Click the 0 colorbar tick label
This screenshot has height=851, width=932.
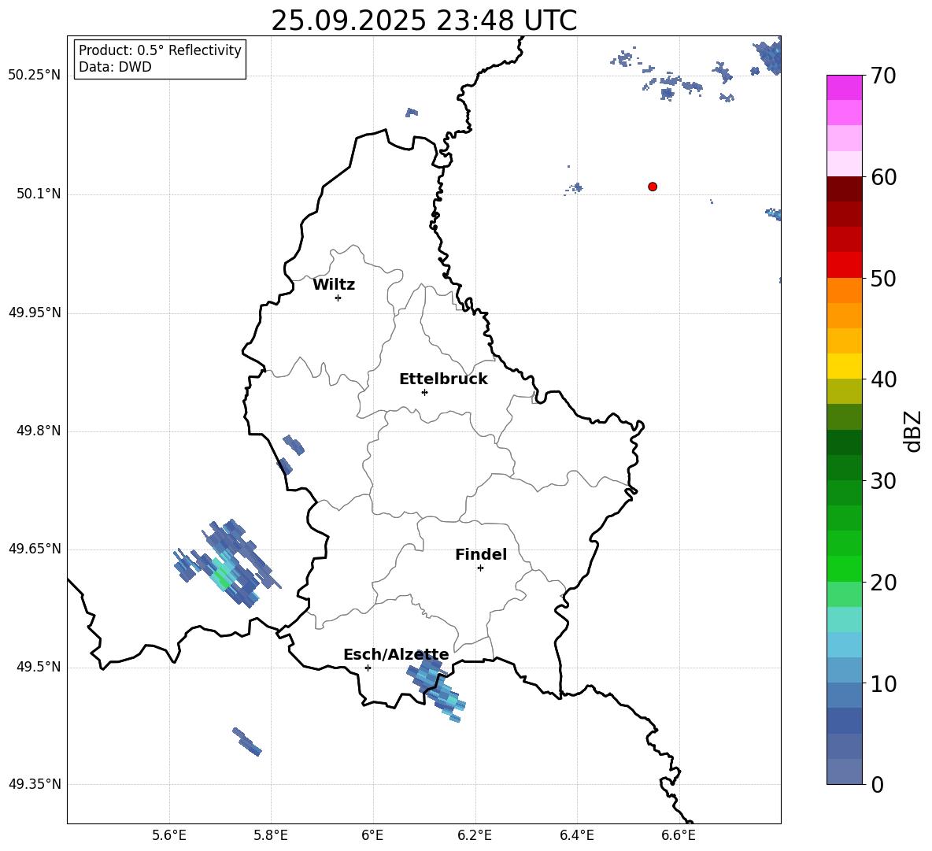click(x=877, y=785)
